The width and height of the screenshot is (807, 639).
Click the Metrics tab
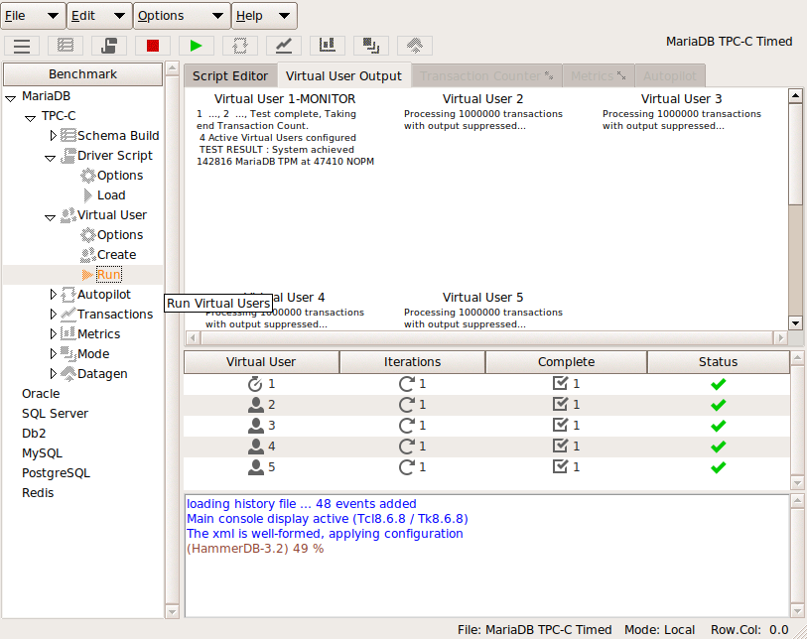tap(598, 76)
